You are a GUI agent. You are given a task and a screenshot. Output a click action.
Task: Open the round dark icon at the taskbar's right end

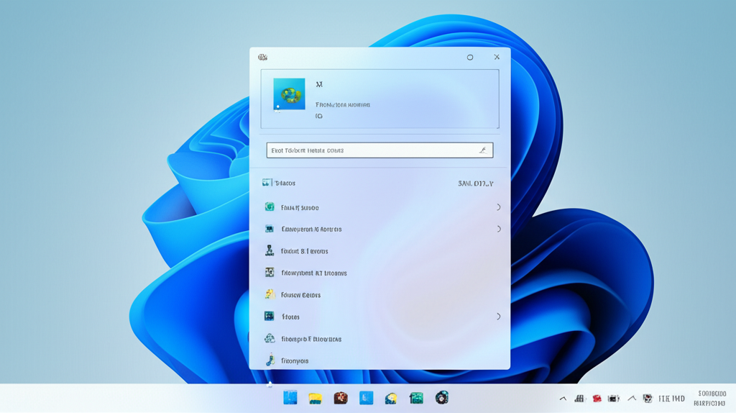click(x=442, y=398)
